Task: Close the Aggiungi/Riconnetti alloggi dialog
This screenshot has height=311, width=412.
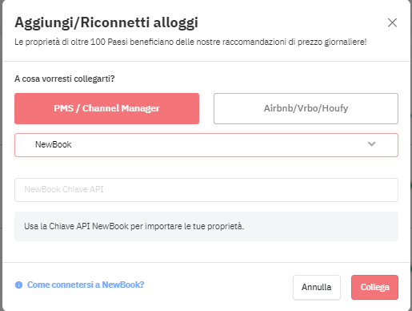Action: point(392,22)
